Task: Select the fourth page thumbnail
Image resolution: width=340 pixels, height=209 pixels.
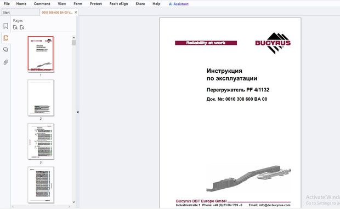Action: click(x=41, y=185)
